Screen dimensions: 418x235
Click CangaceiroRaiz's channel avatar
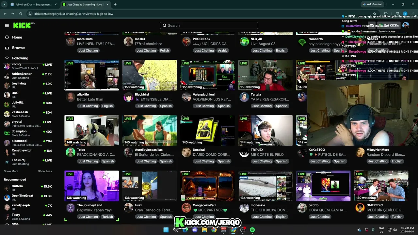(x=186, y=208)
